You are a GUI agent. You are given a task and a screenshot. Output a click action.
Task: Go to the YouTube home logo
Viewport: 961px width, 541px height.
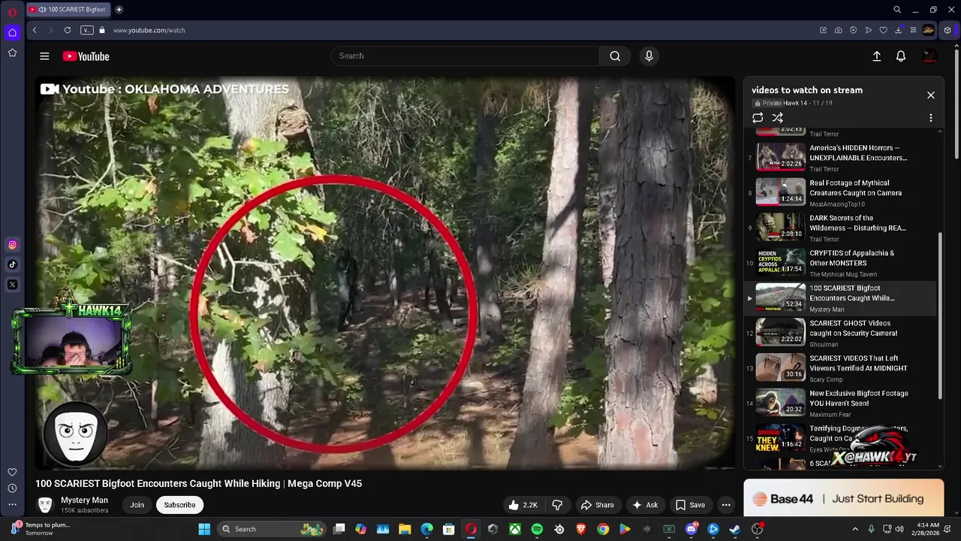click(86, 56)
